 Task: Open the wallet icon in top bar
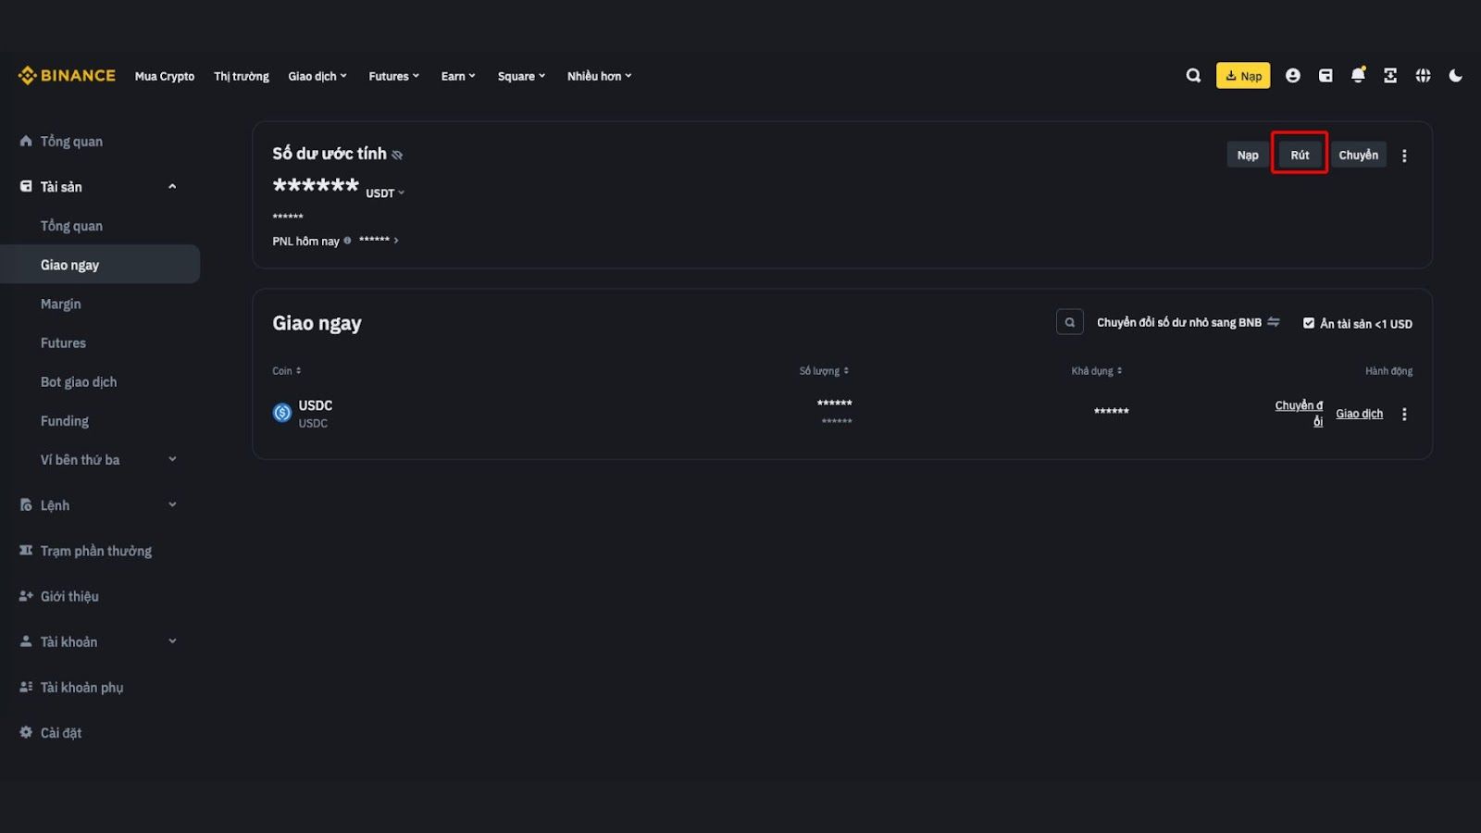click(1325, 76)
